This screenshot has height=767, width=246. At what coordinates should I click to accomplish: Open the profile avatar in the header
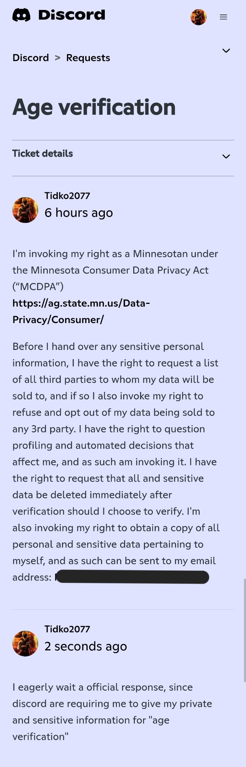199,17
